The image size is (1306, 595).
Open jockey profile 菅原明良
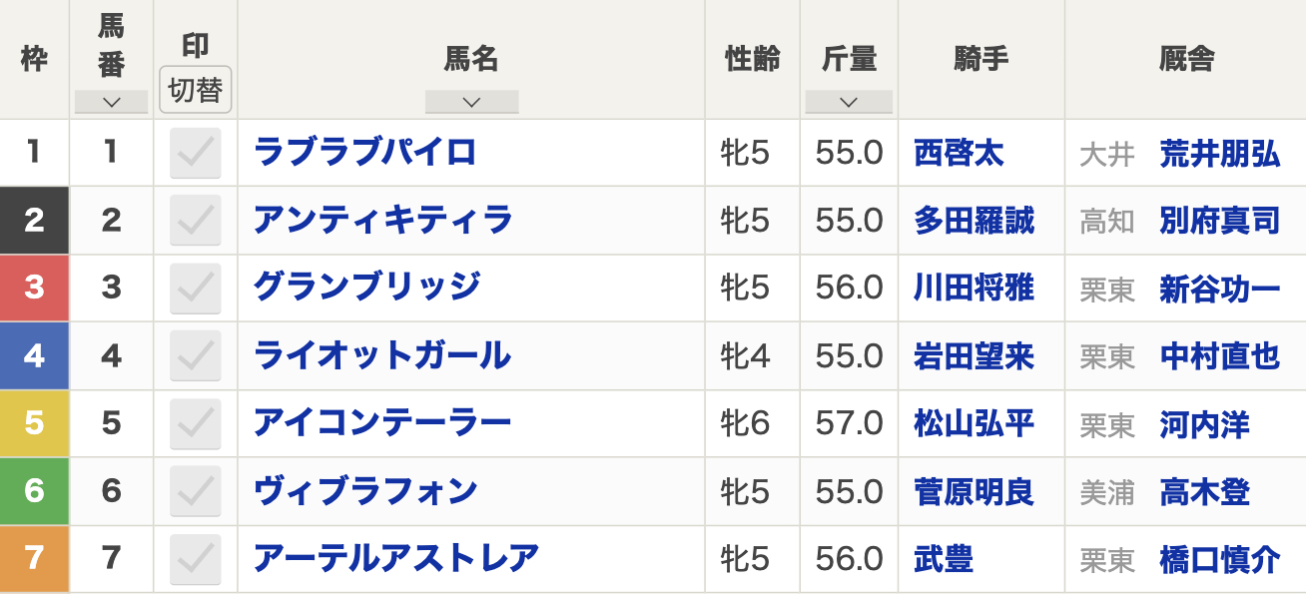(974, 491)
